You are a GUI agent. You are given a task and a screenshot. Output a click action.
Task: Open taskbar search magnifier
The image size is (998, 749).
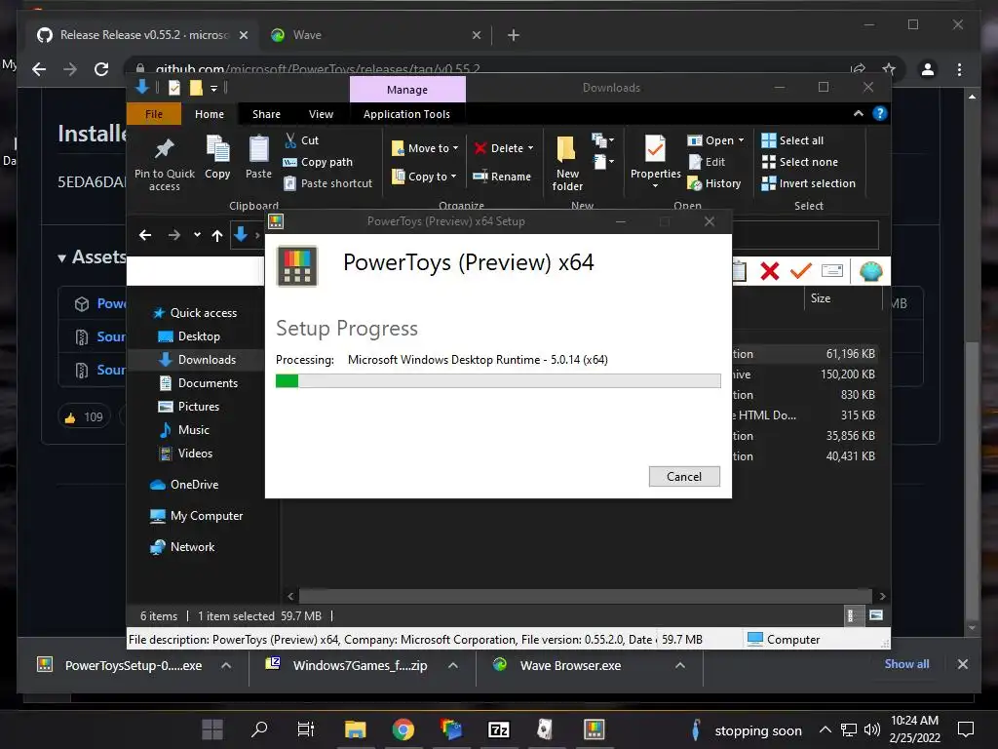pos(259,729)
